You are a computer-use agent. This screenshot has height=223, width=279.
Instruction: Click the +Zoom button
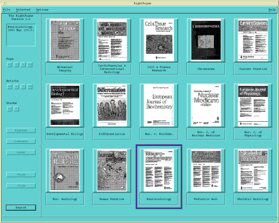click(x=21, y=175)
